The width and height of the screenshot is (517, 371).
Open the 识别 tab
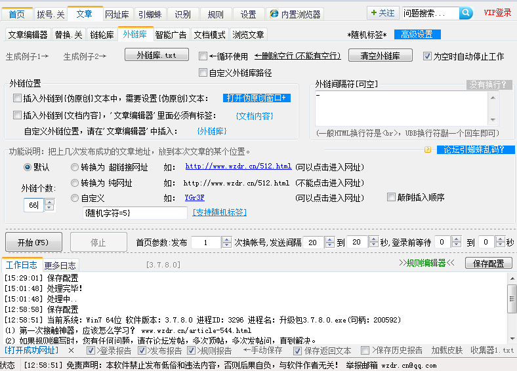(x=182, y=14)
